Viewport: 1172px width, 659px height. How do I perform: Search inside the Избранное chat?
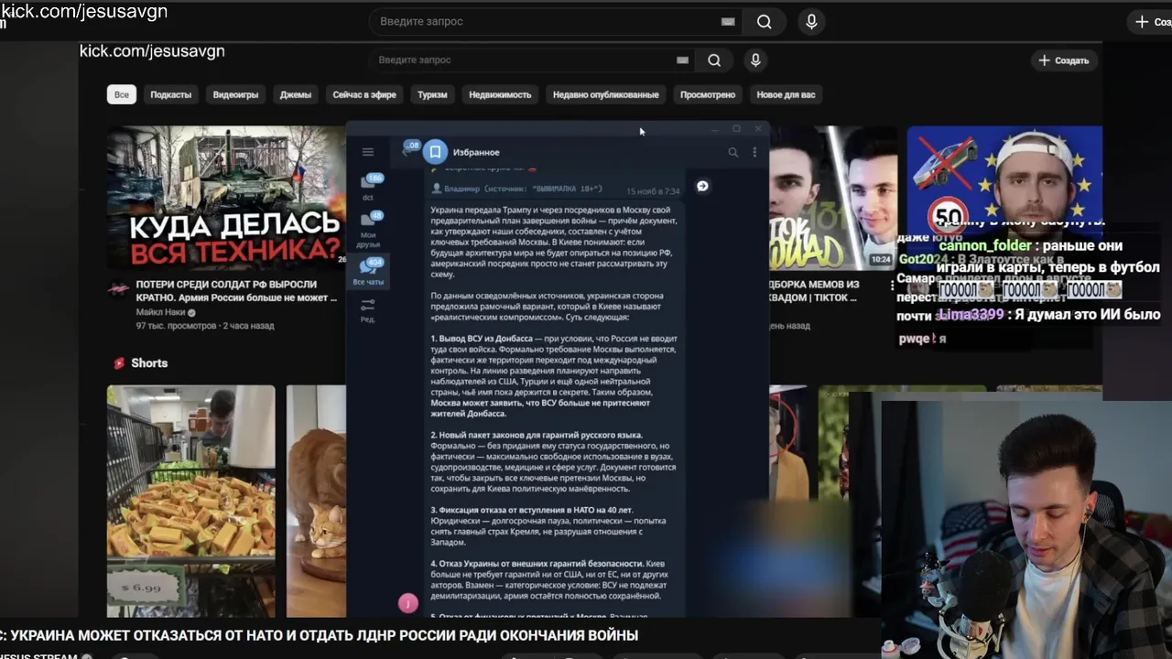tap(732, 152)
